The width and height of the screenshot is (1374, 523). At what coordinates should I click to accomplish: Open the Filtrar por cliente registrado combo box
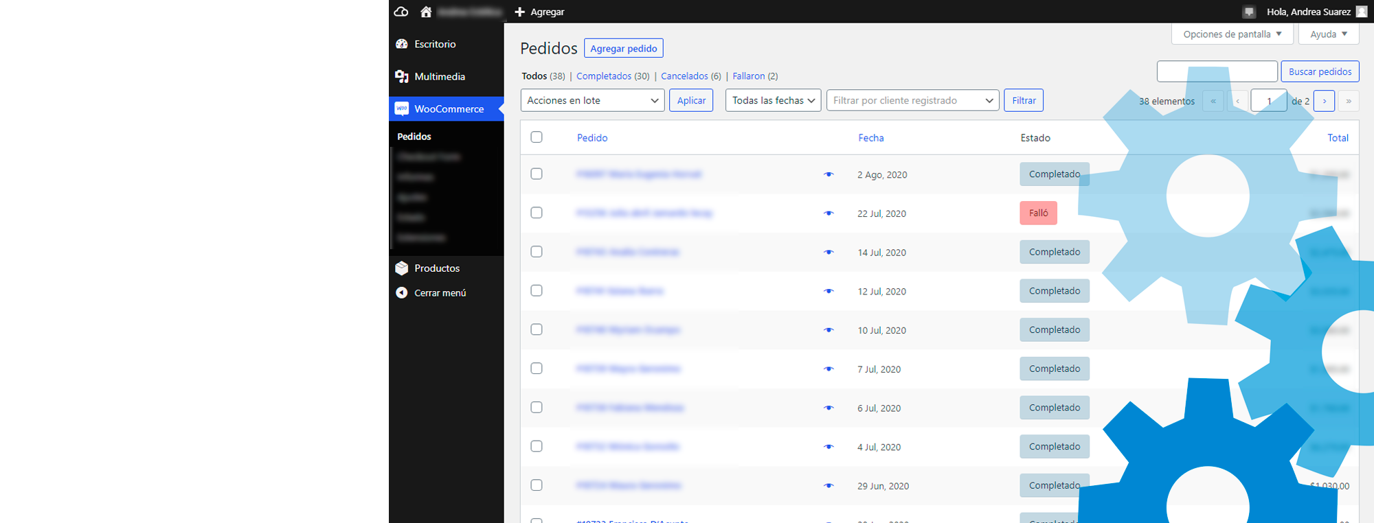[x=912, y=100]
